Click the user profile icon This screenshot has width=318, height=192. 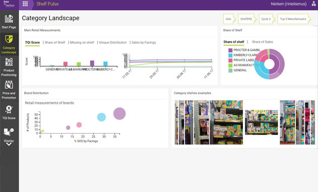(x=314, y=4)
